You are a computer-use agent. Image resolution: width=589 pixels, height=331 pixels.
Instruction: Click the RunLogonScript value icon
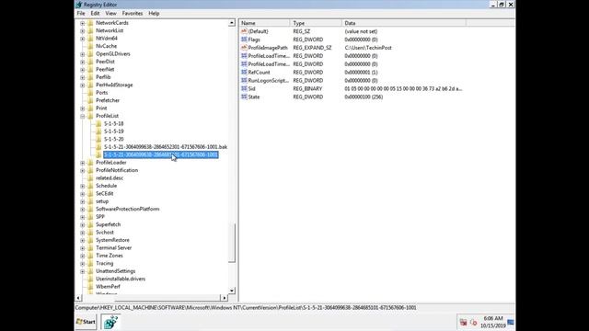pos(244,80)
